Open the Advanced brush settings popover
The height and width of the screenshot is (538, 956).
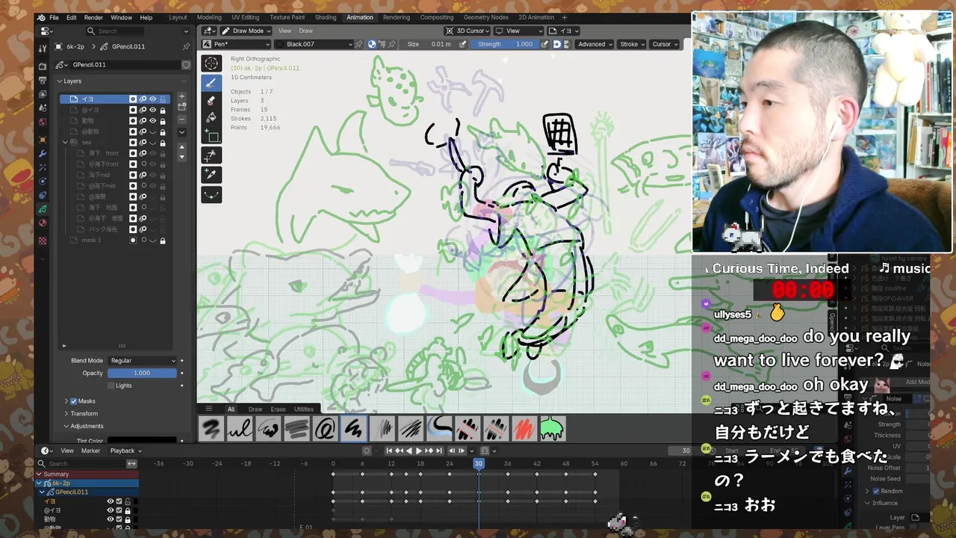(x=595, y=44)
